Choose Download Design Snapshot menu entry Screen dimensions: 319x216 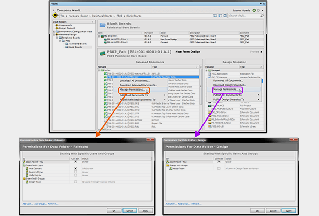[x=229, y=85]
